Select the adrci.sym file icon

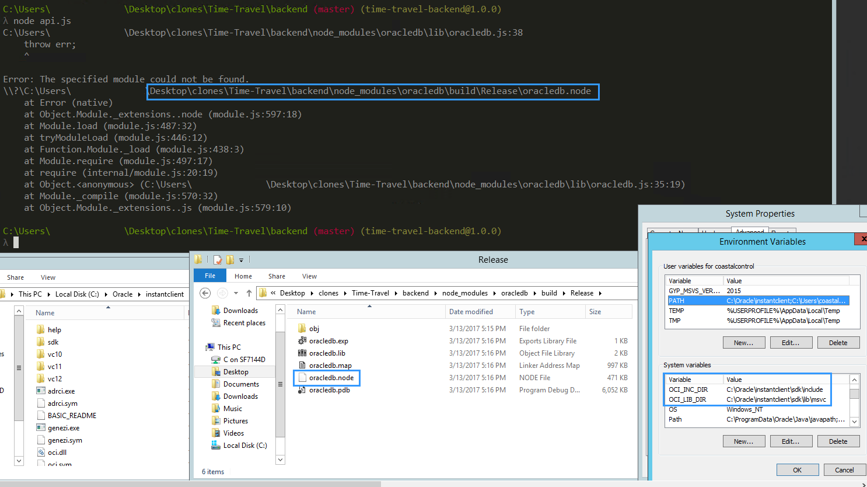coord(41,403)
